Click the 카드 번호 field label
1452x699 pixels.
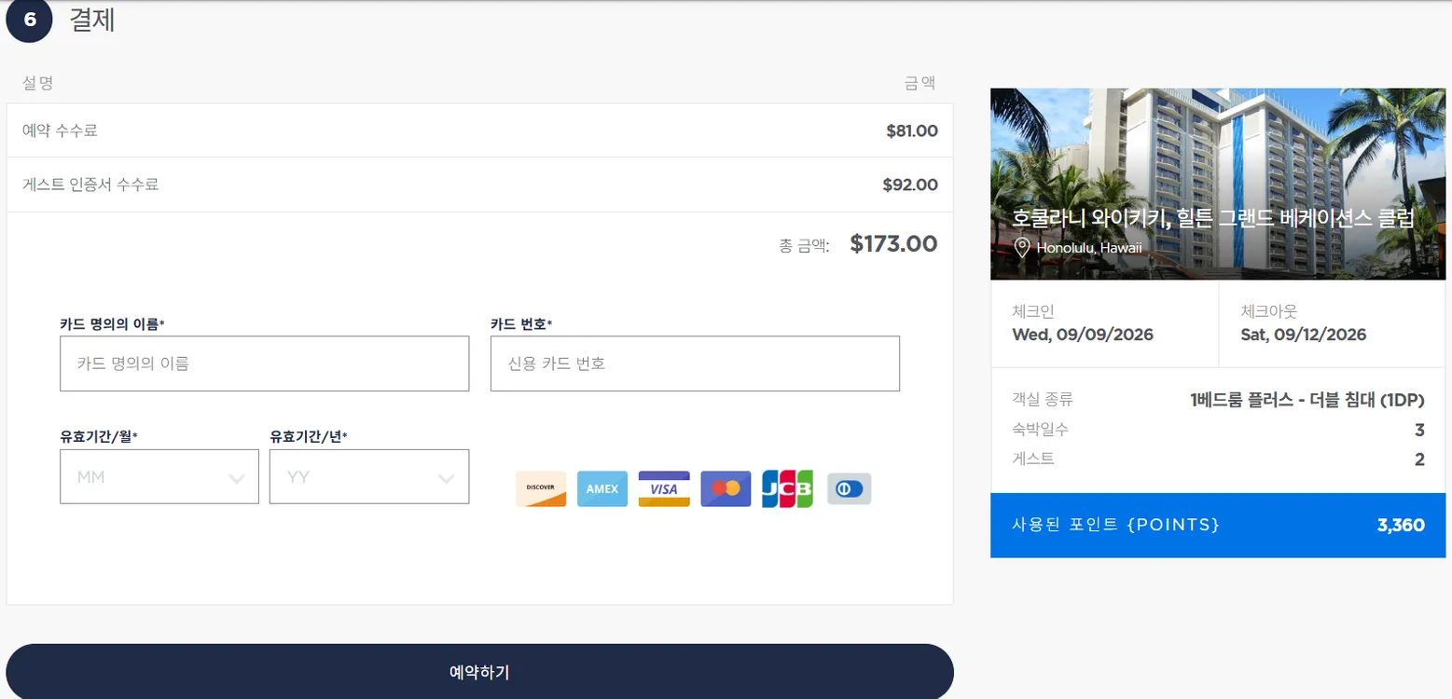coord(521,324)
